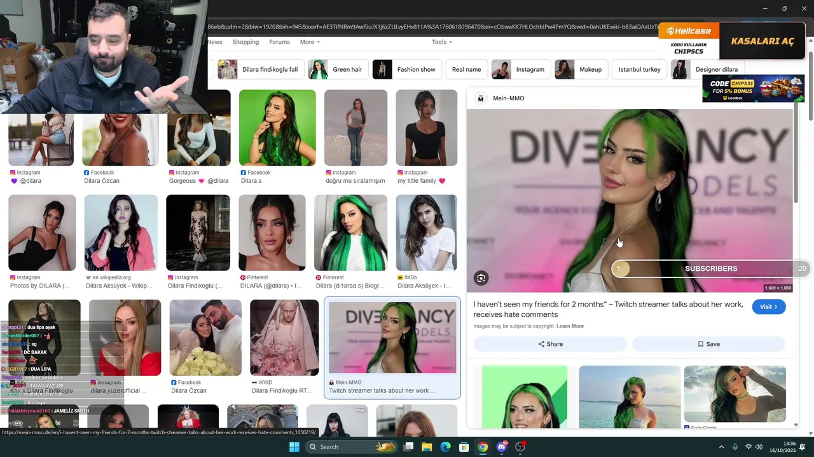814x457 pixels.
Task: Select the Dilara findikoglu fall filter chip
Action: 260,69
